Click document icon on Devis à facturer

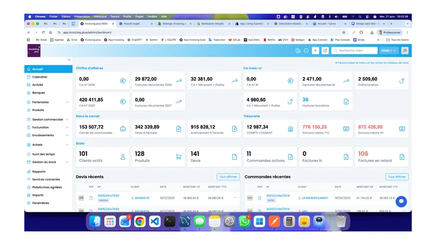coord(179,128)
